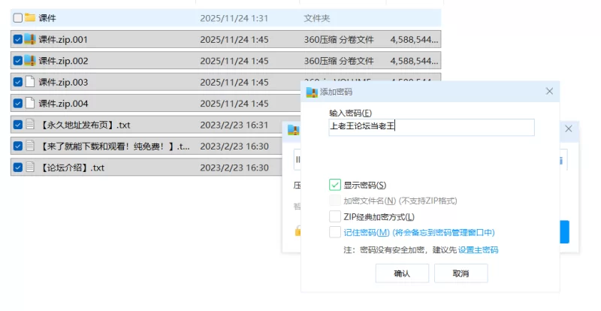This screenshot has width=601, height=311.
Task: Click the 课件.zip.002 archive icon
Action: (x=30, y=61)
